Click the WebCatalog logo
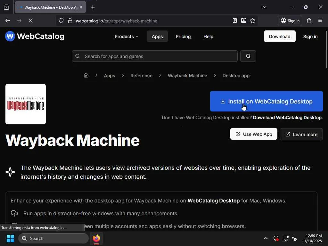 (x=35, y=36)
